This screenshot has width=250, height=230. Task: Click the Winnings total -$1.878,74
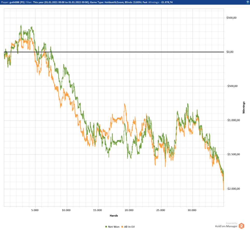point(166,2)
